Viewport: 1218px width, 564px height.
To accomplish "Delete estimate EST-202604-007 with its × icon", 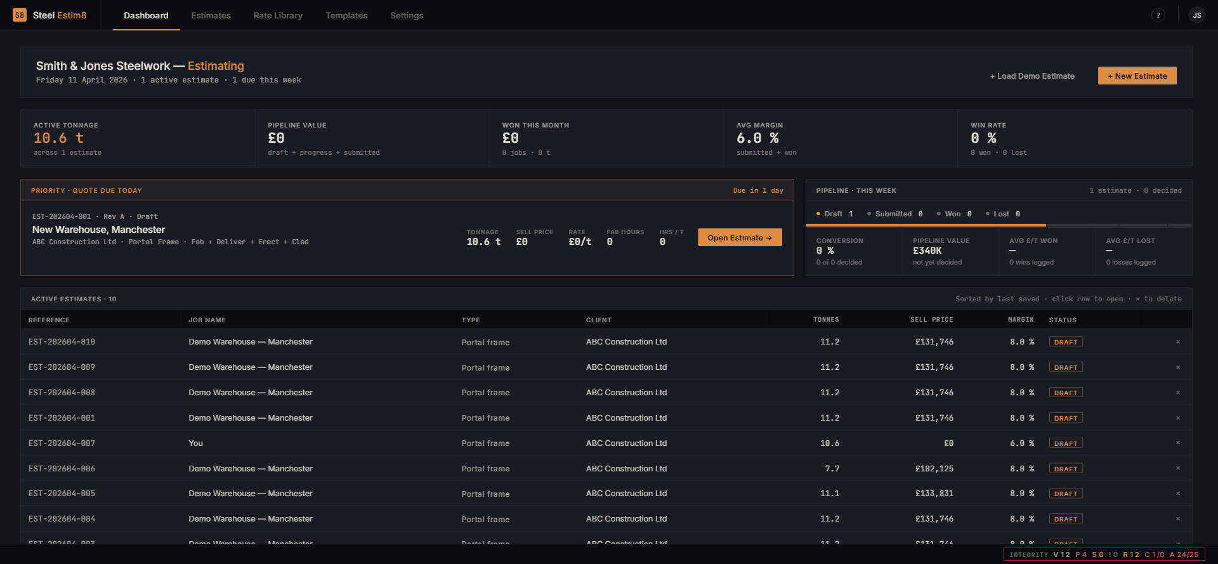I will (1178, 443).
